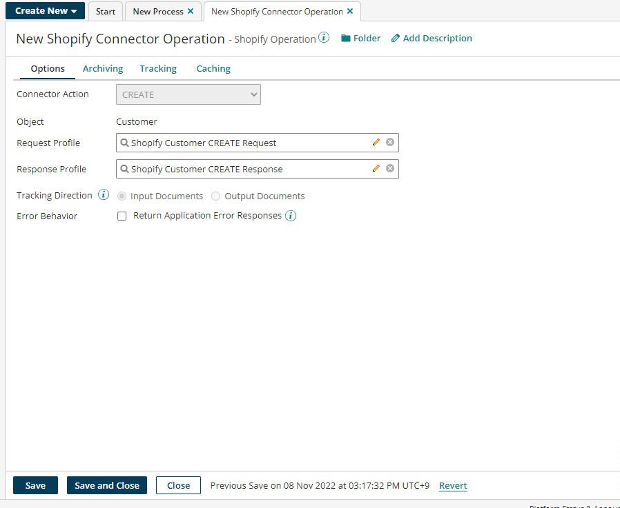
Task: Select the Output Documents radio button
Action: pyautogui.click(x=215, y=196)
